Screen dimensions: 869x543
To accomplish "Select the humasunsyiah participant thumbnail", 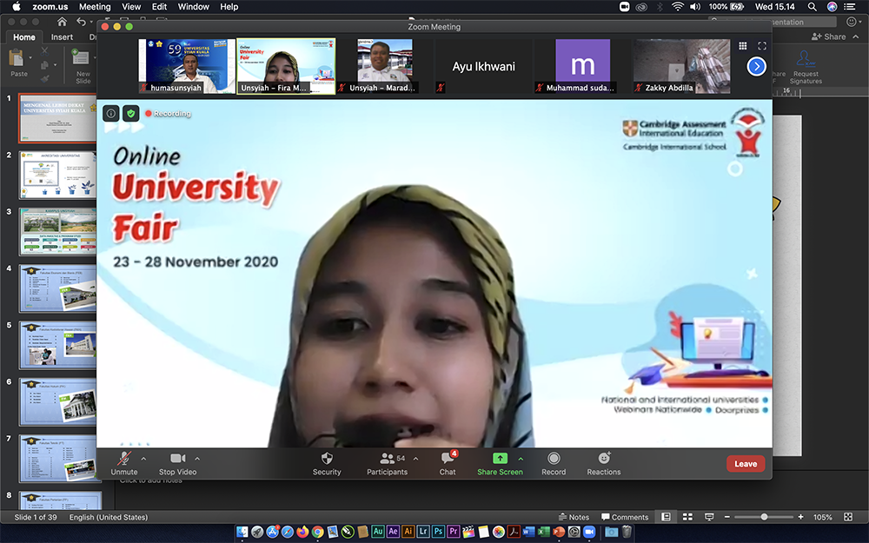I will 186,66.
